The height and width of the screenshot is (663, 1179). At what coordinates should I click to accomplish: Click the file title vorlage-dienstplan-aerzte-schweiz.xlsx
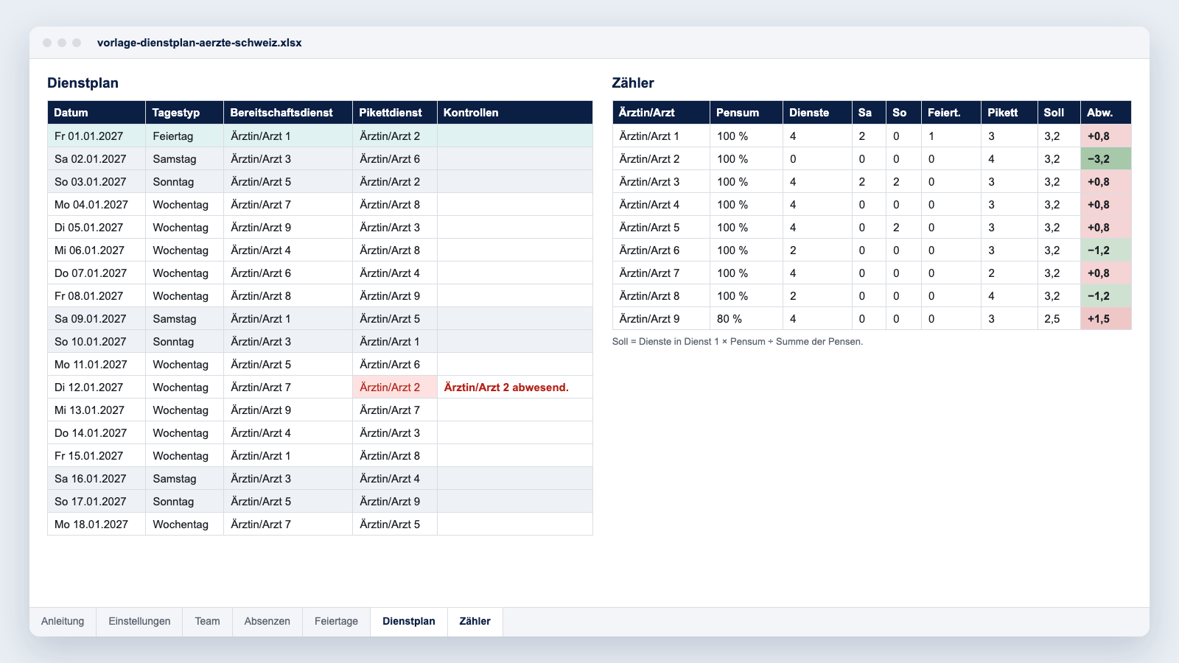(200, 43)
